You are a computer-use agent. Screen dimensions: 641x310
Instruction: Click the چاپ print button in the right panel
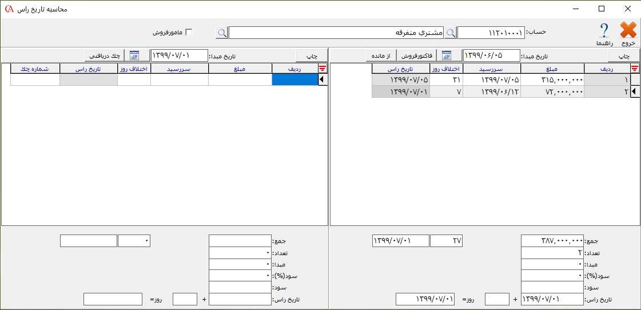tap(624, 55)
